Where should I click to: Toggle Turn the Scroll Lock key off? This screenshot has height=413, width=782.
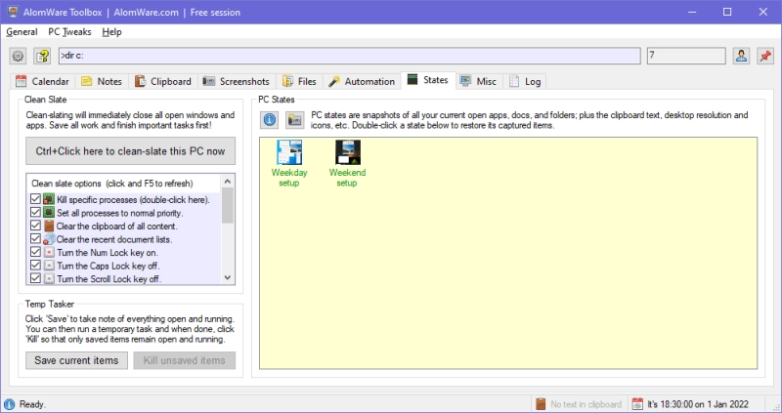pos(35,278)
